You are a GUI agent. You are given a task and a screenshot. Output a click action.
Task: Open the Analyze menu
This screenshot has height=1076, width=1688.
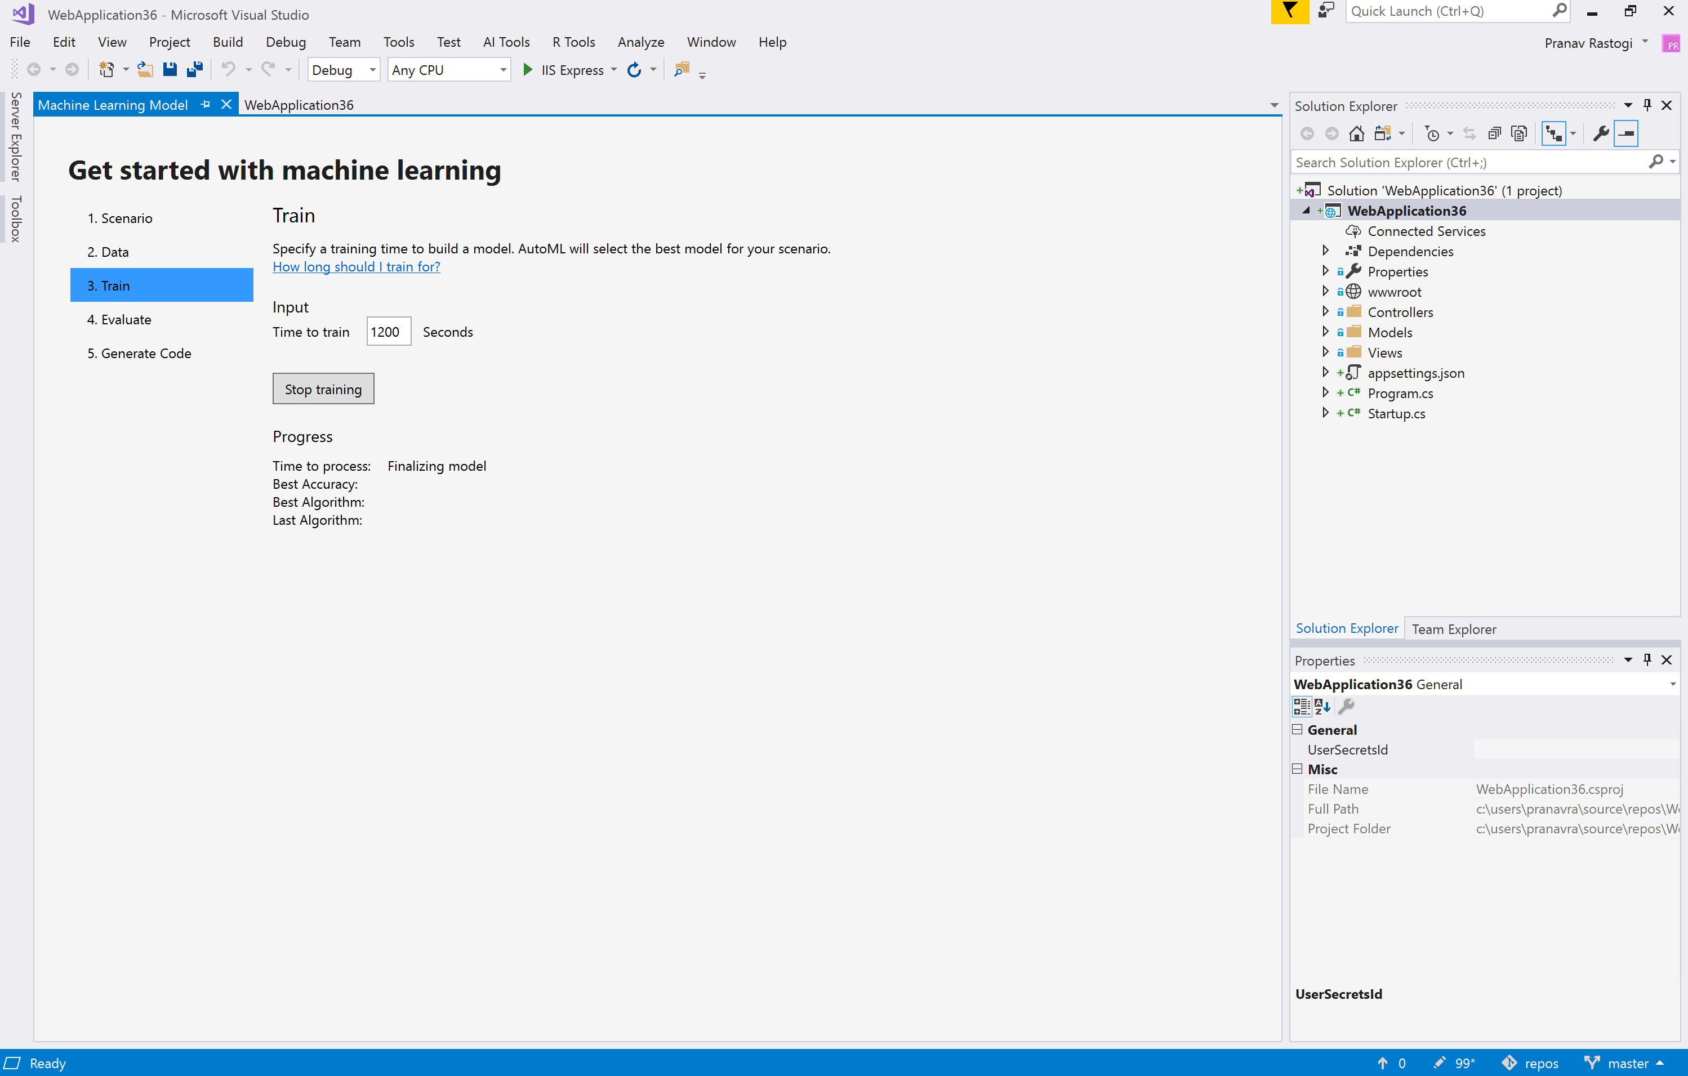[641, 42]
